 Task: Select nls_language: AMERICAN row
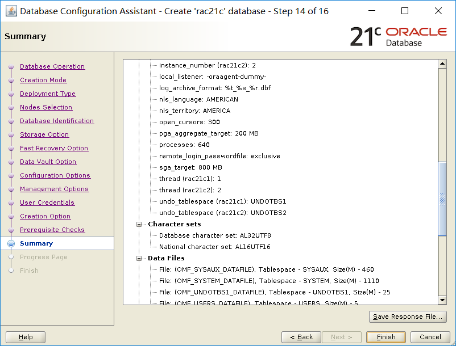pos(198,99)
